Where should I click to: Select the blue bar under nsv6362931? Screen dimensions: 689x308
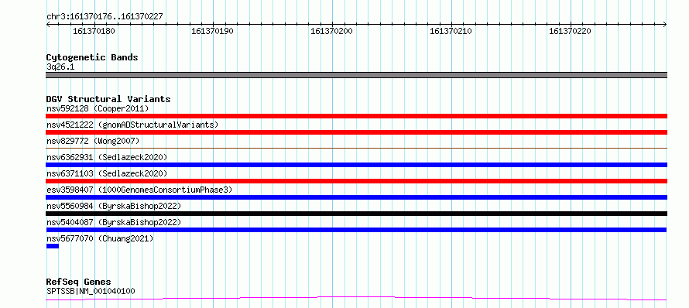coord(356,165)
